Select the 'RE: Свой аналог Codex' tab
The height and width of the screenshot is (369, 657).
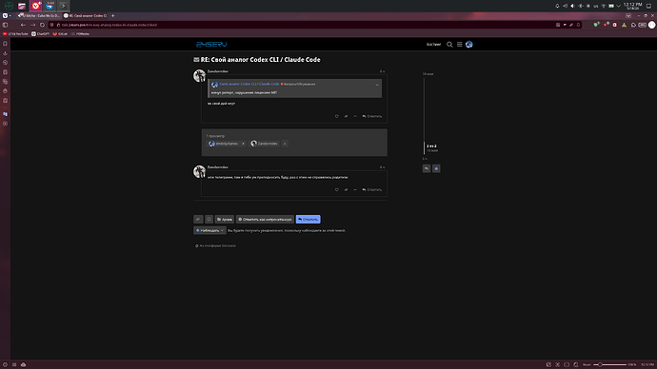[x=86, y=15]
